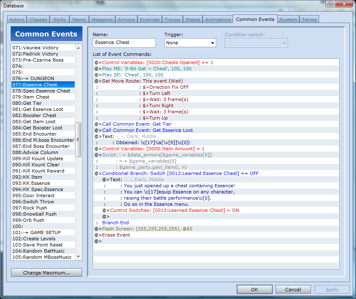356x299 pixels.
Task: Click the scroll up arrow of event list
Action: [x=79, y=47]
